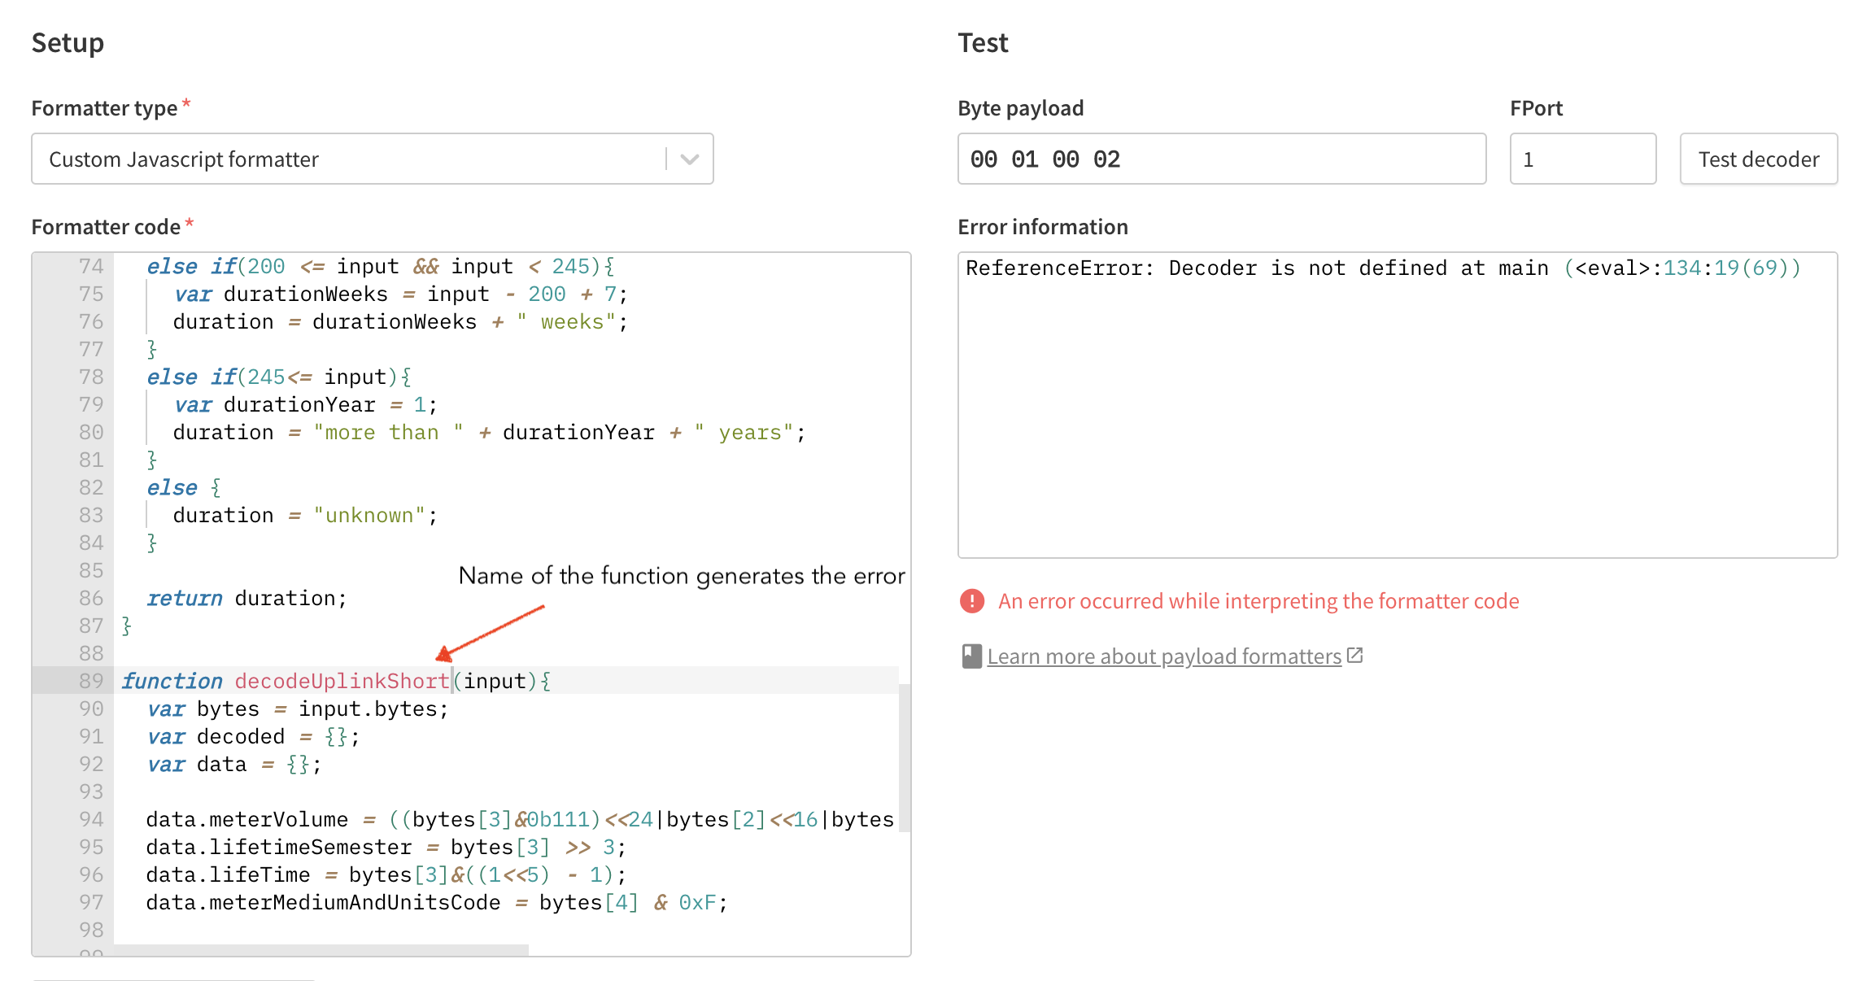Image resolution: width=1858 pixels, height=981 pixels.
Task: Click the return duration line in editor
Action: [x=246, y=599]
